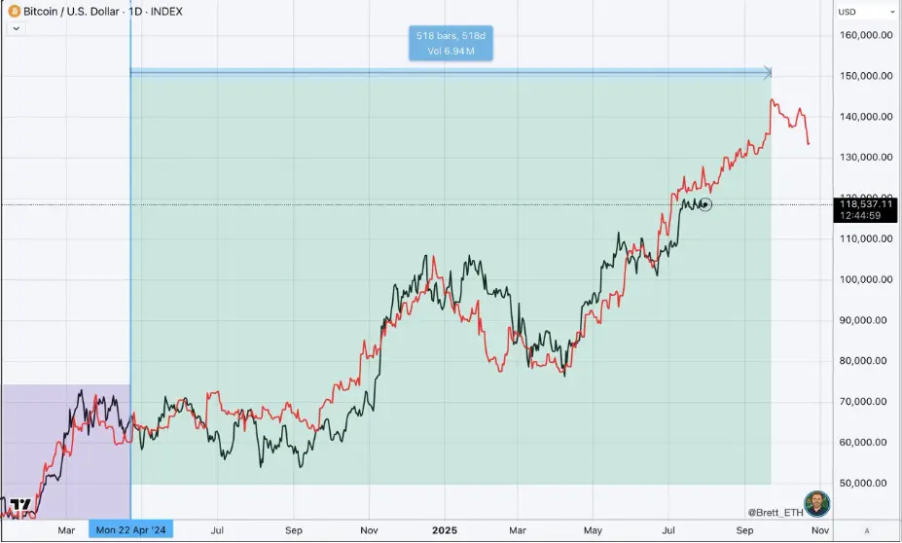This screenshot has height=543, width=902.
Task: Open the USD currency dropdown
Action: (866, 12)
